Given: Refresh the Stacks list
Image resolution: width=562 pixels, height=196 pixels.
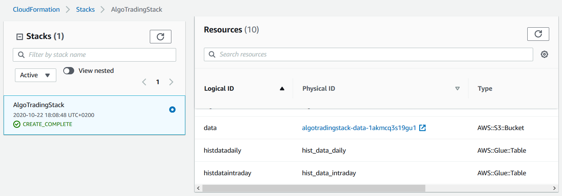Looking at the screenshot, I should click(x=160, y=36).
